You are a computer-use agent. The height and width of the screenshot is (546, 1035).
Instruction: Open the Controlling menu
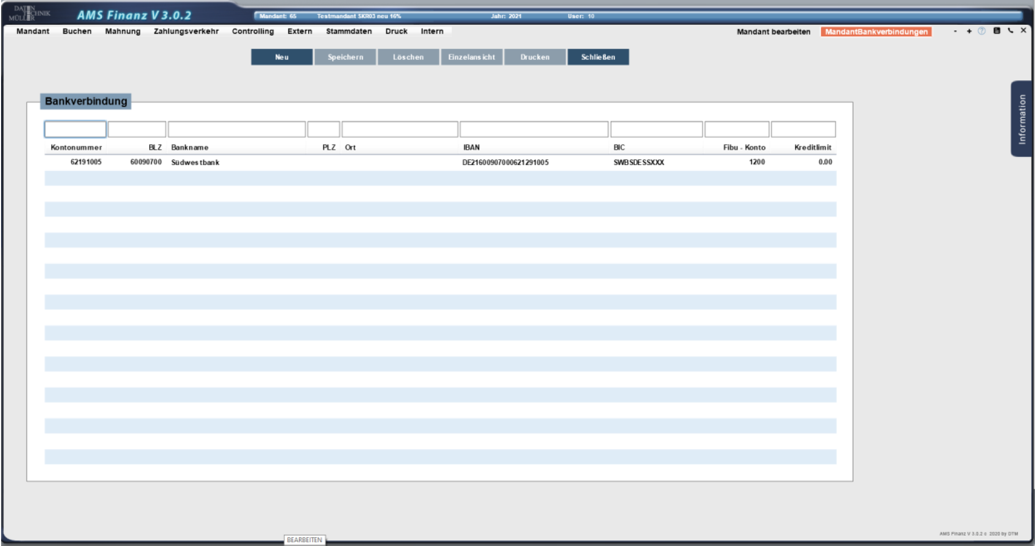[x=252, y=31]
